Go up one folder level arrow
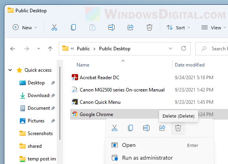Screen dimensions: 228x164 (x=50, y=49)
